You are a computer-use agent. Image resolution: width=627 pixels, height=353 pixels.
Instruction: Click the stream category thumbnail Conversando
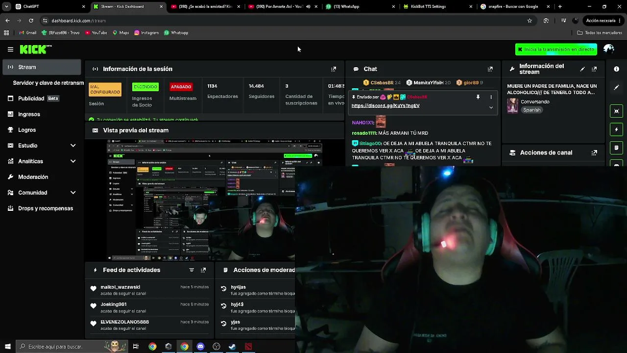pos(512,106)
